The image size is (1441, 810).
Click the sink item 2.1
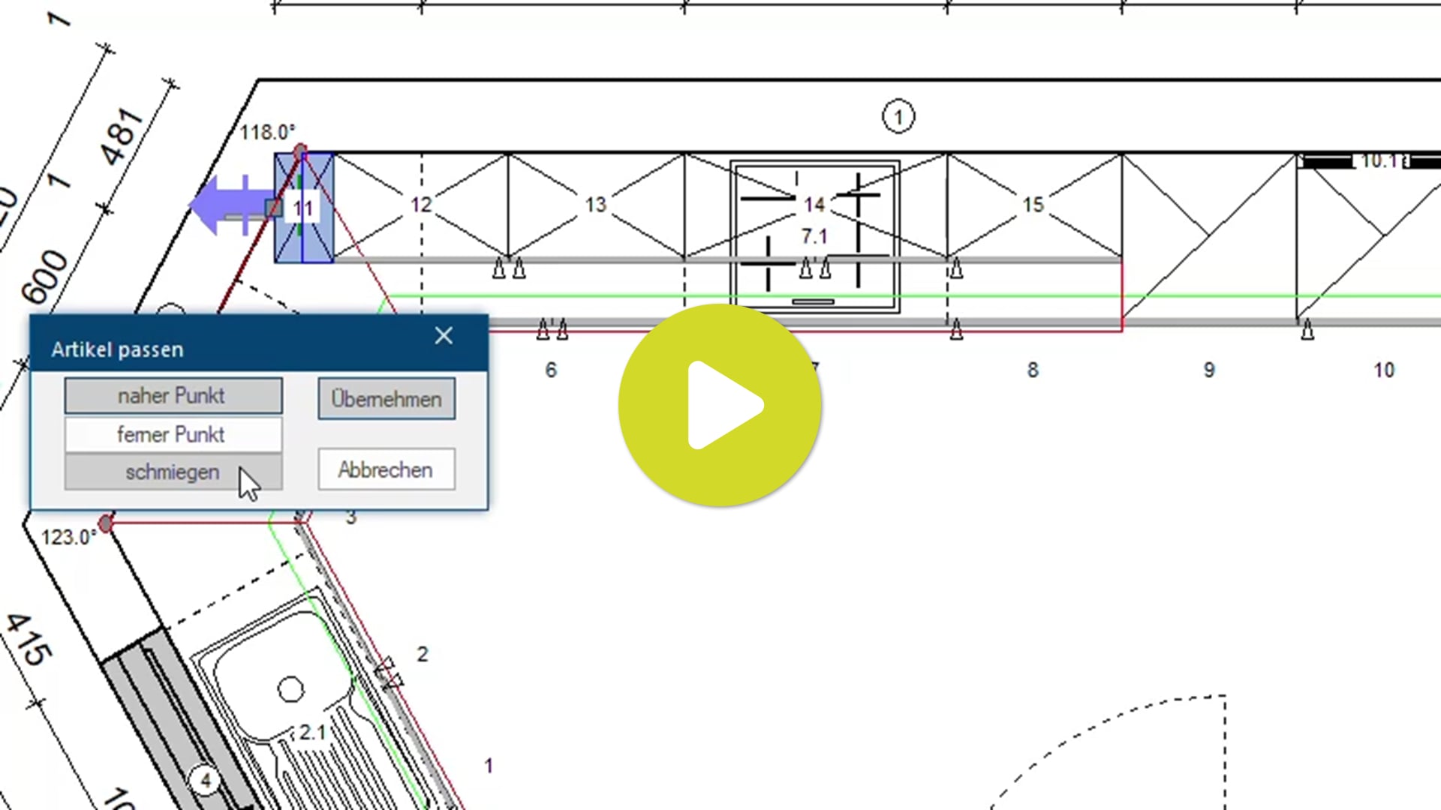click(x=311, y=731)
